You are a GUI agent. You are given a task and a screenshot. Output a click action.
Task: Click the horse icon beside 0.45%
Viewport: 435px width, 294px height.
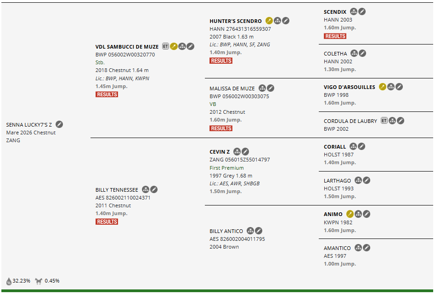tap(39, 281)
